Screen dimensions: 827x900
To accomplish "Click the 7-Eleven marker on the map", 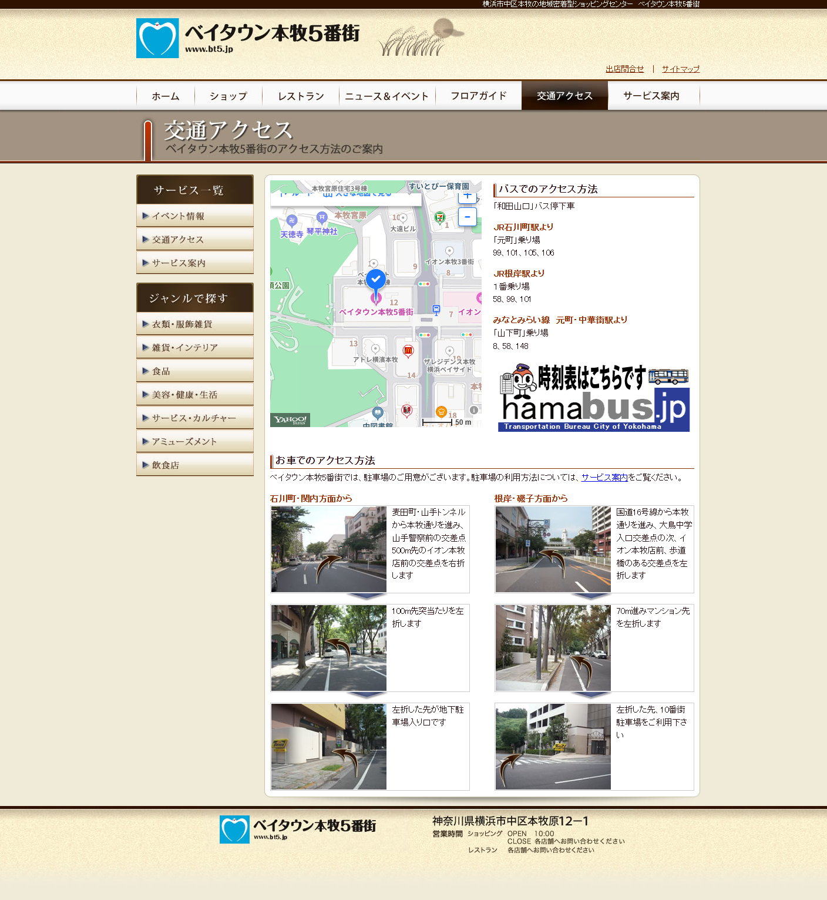I will click(439, 218).
